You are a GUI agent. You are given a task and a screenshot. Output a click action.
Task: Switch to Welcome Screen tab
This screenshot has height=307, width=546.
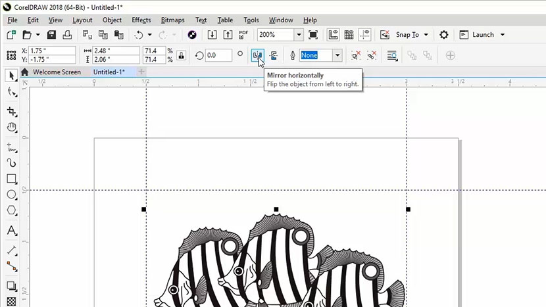tap(57, 72)
